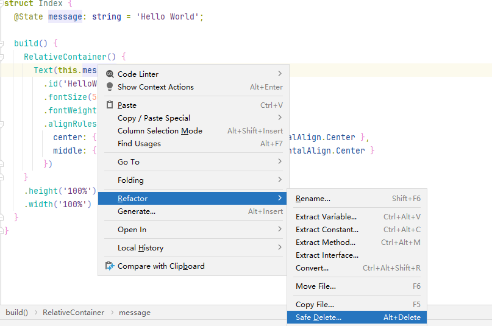This screenshot has width=492, height=326.
Task: Click RelativeContainer in the breadcrumb bar
Action: point(73,313)
